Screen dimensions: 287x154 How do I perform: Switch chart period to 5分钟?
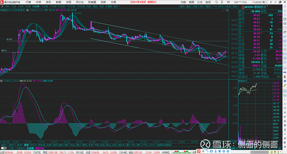tap(28, 6)
